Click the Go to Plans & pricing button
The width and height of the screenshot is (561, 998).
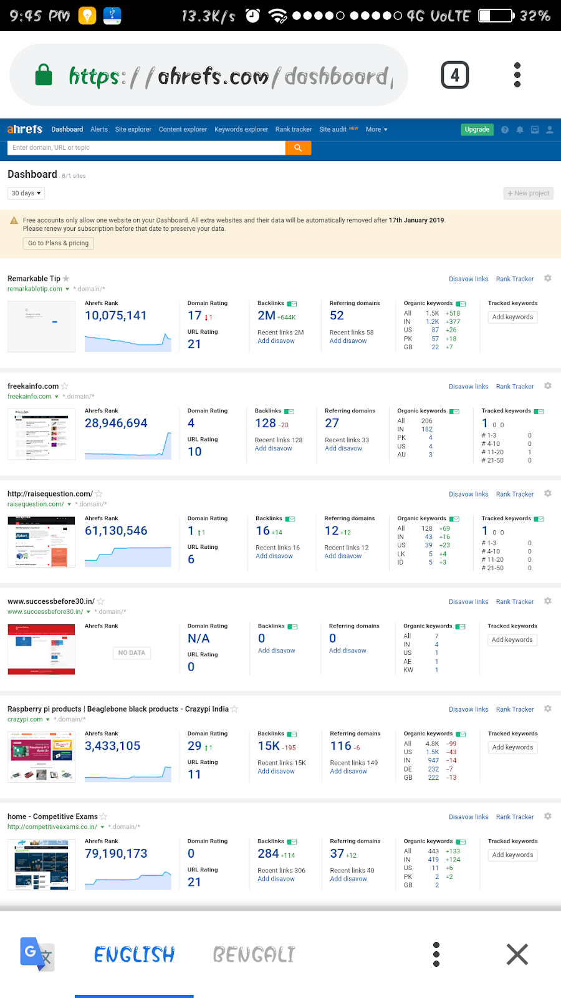(59, 243)
